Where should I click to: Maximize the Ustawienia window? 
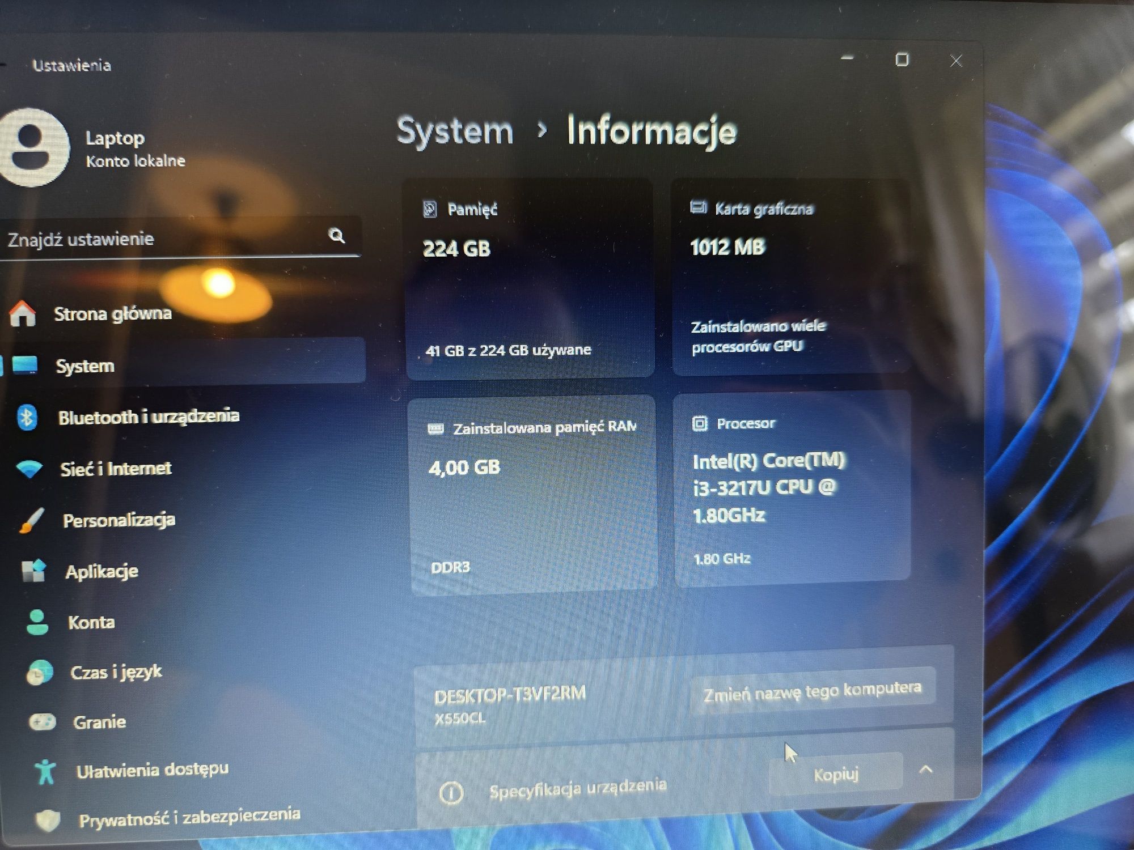pyautogui.click(x=902, y=59)
